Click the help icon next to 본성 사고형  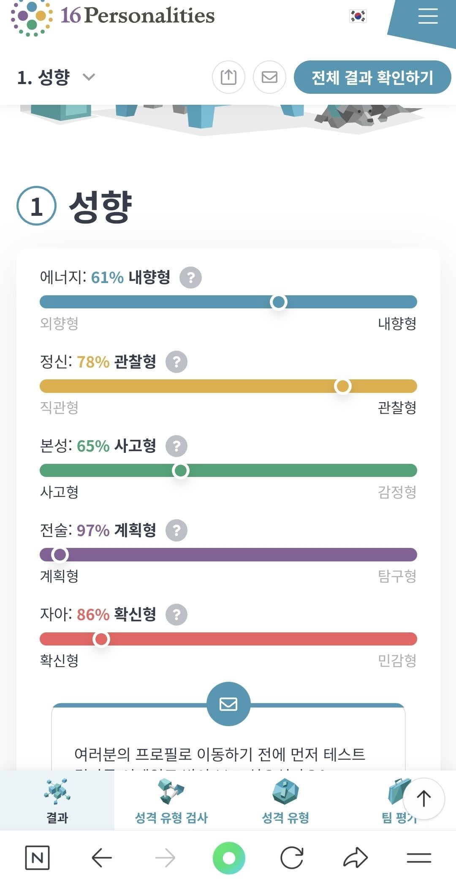click(176, 446)
